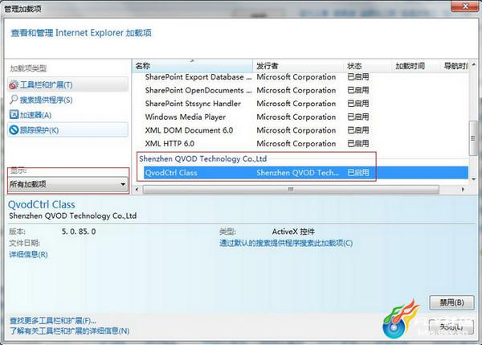
Task: Open 详细信息(R) link
Action: (x=28, y=254)
